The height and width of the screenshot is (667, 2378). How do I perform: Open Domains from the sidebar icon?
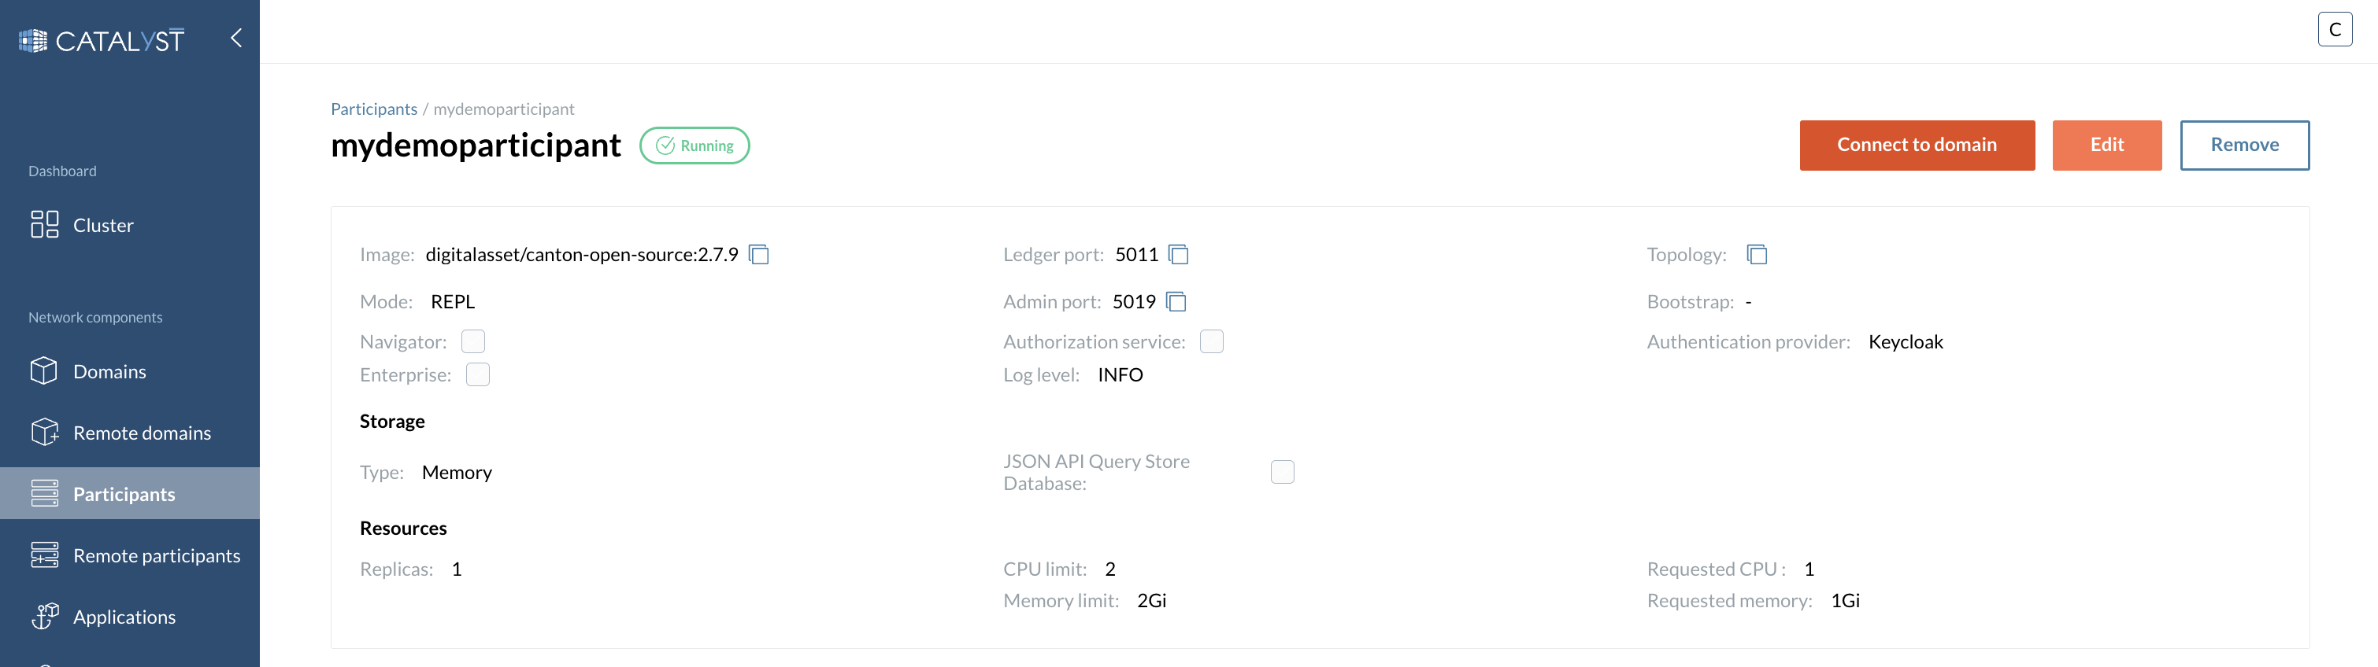click(x=44, y=371)
